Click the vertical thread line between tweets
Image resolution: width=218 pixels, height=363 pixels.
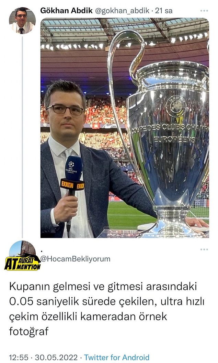(22, 137)
